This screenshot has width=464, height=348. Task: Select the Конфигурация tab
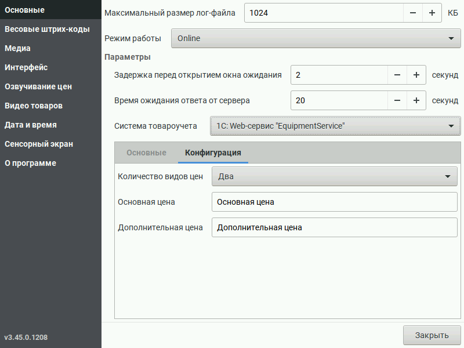pyautogui.click(x=213, y=153)
